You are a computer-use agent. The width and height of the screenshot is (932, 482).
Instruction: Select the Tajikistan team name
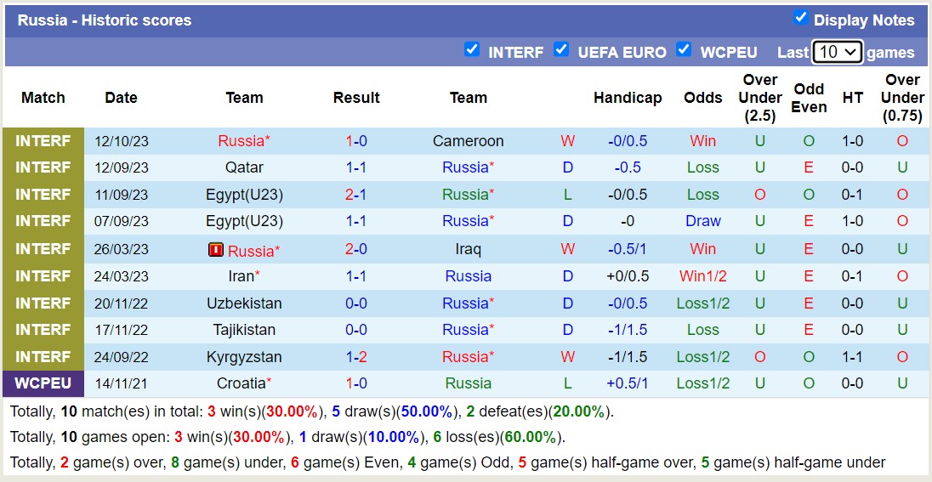(x=244, y=330)
